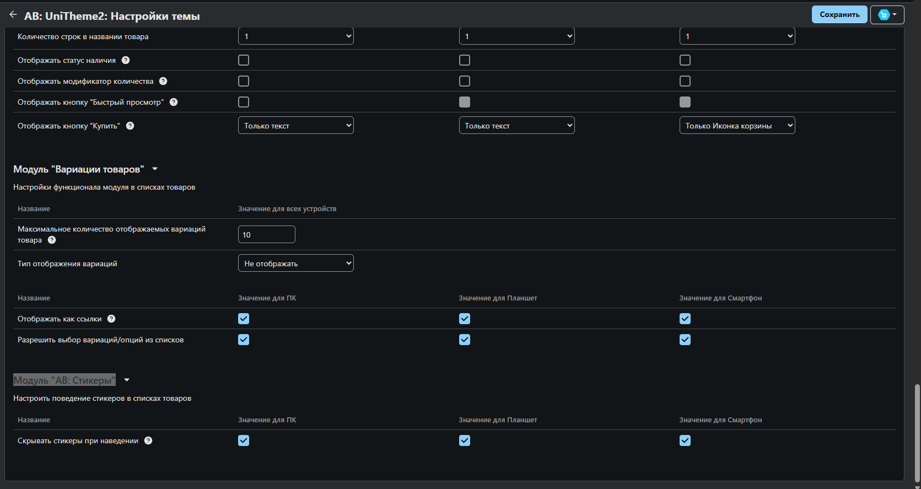Click help icon beside "Скрывать стикеры при наведении"
Image resolution: width=921 pixels, height=489 pixels.
pyautogui.click(x=148, y=440)
